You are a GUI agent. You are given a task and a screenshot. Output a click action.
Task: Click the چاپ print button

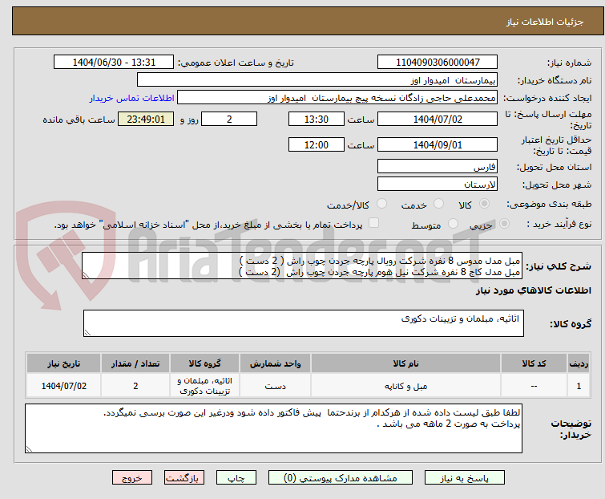236,478
